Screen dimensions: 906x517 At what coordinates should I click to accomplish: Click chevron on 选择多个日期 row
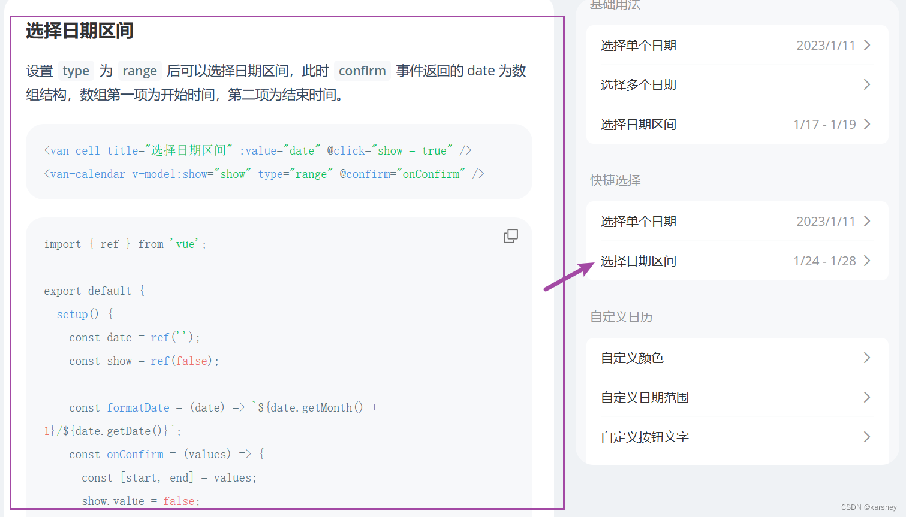(867, 85)
